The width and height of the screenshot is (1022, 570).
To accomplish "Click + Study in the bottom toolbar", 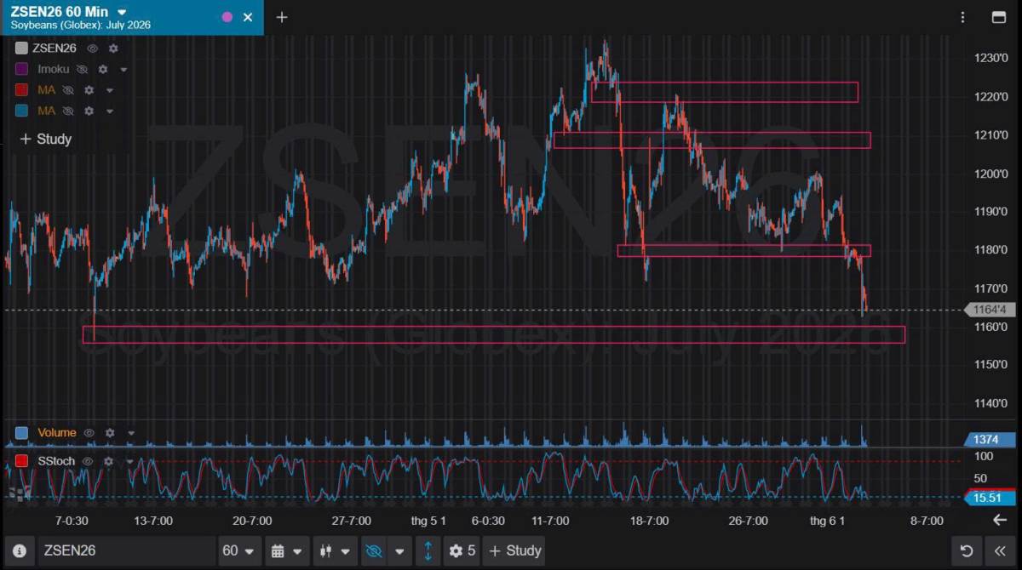I will 515,550.
